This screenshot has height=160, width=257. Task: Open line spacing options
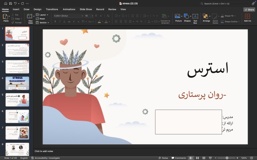pyautogui.click(x=145, y=16)
